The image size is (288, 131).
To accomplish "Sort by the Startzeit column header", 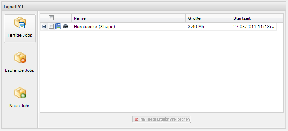I will pyautogui.click(x=253, y=18).
